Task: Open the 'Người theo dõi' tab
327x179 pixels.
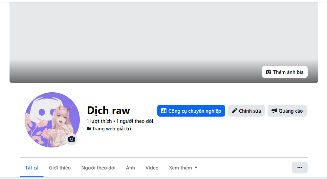Action: pyautogui.click(x=98, y=168)
